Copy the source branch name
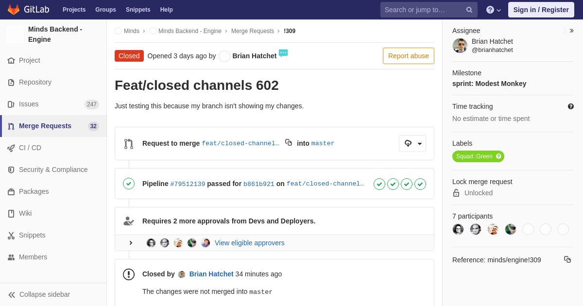This screenshot has height=306, width=583. tap(289, 142)
